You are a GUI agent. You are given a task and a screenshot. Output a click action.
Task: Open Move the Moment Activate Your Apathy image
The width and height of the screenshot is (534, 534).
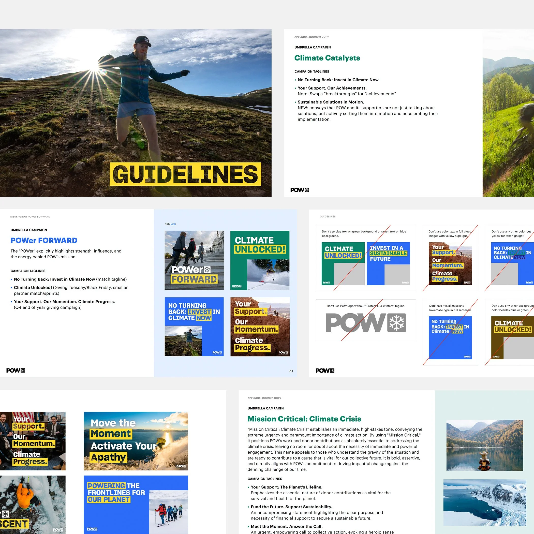pyautogui.click(x=136, y=441)
